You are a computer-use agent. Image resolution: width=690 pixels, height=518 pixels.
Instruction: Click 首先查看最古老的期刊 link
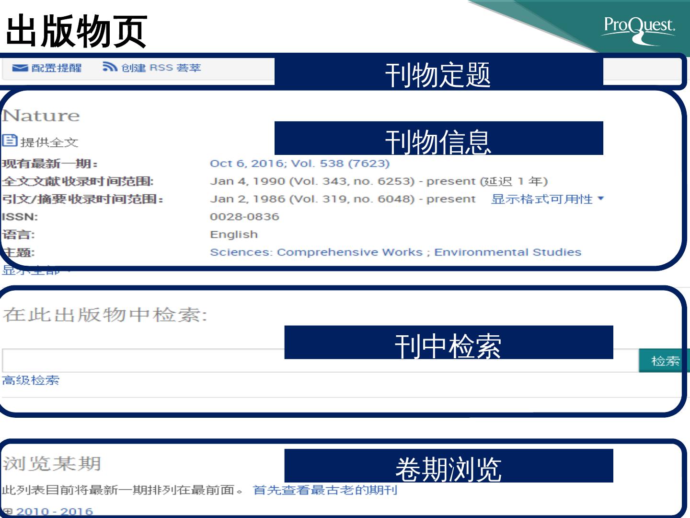[x=325, y=490]
